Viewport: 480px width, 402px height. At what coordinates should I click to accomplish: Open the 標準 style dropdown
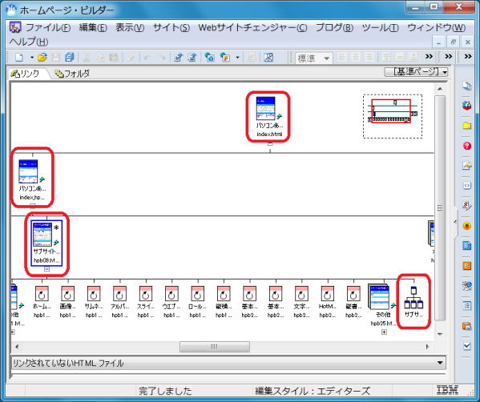coord(314,58)
